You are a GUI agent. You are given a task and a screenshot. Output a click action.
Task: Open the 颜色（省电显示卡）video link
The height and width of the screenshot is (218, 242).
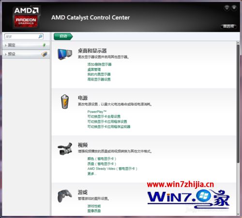click(102, 159)
